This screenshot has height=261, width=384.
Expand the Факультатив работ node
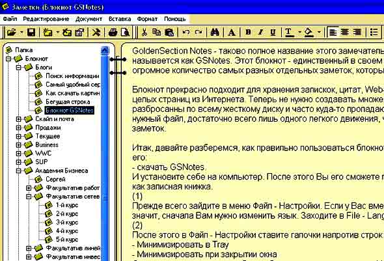point(29,188)
